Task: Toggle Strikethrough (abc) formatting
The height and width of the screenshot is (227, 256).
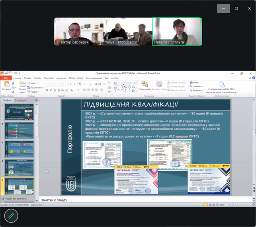Action: [63, 90]
